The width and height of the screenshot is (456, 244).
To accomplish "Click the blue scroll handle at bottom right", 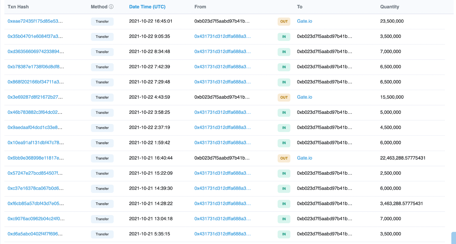I will 454,238.
